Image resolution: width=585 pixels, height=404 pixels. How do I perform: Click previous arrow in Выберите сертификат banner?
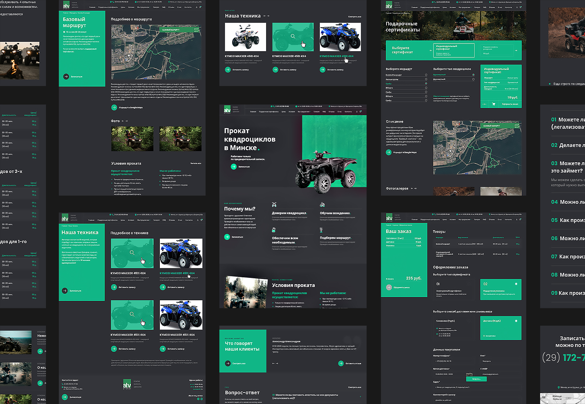[430, 50]
